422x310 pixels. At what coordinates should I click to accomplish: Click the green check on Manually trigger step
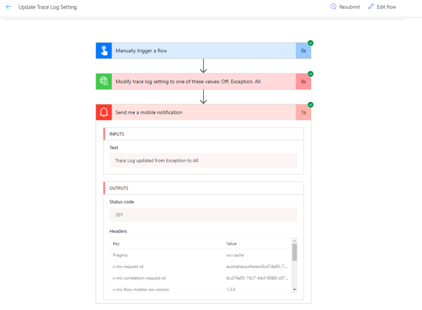[x=311, y=43]
